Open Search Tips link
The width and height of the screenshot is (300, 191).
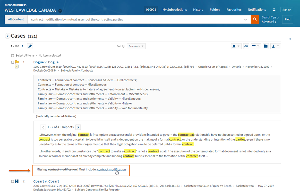[270, 17]
